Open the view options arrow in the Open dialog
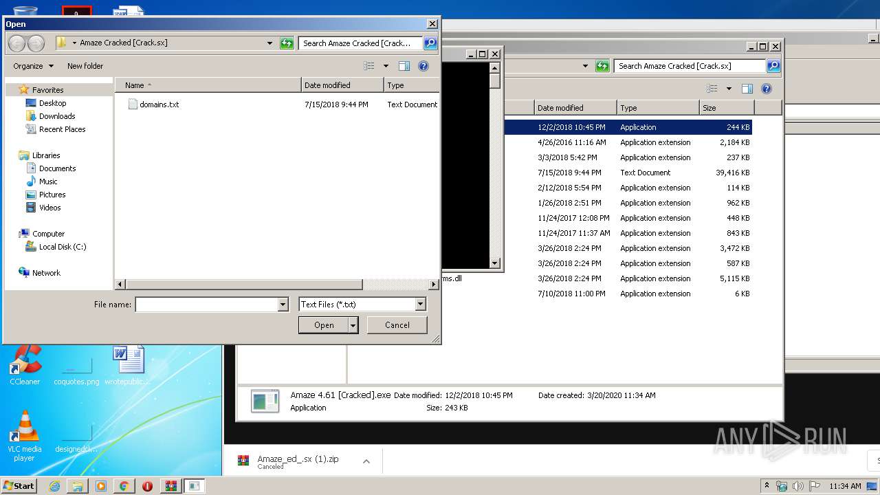This screenshot has width=880, height=495. click(x=386, y=66)
